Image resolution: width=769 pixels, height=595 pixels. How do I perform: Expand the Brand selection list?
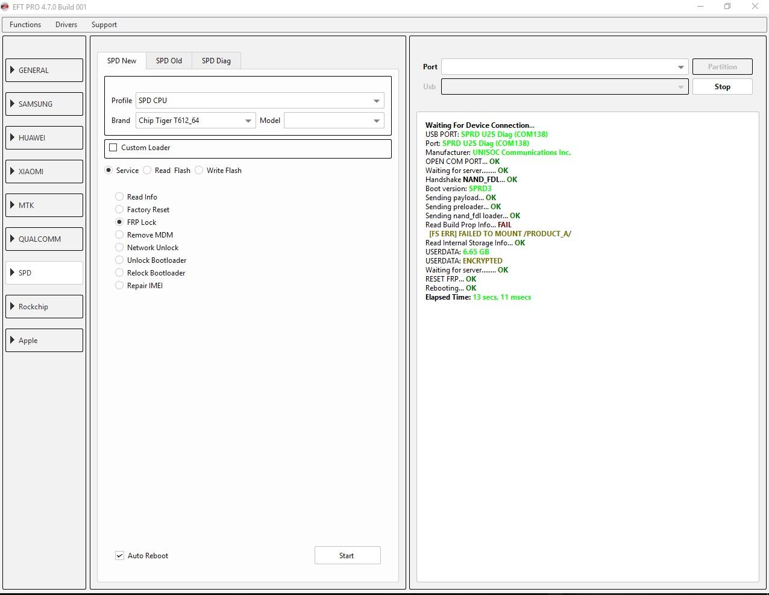(248, 121)
